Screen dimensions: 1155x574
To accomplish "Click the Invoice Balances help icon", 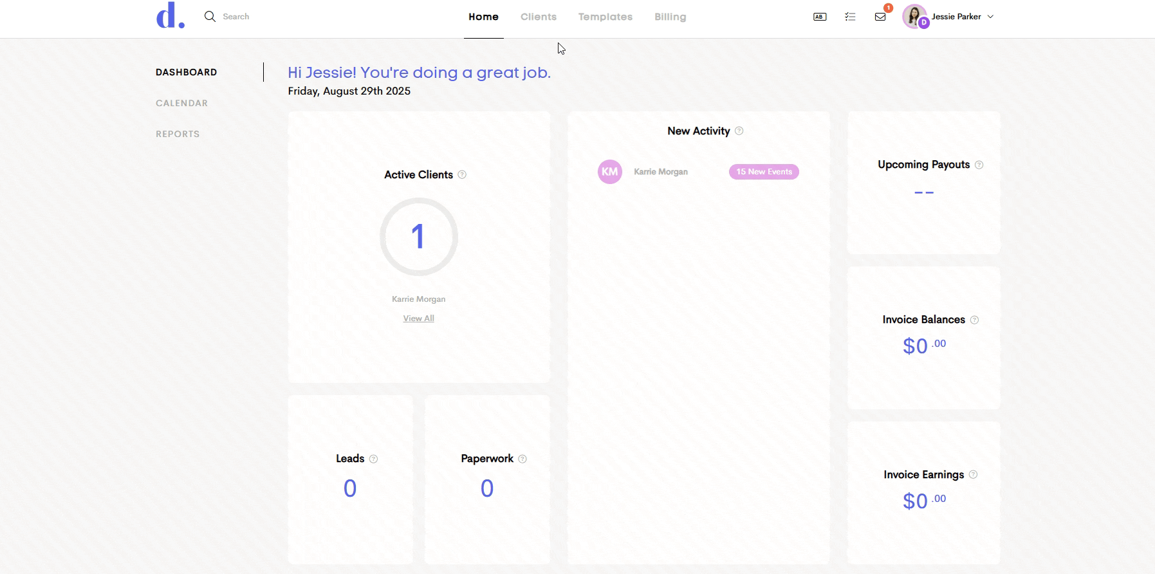I will [975, 320].
